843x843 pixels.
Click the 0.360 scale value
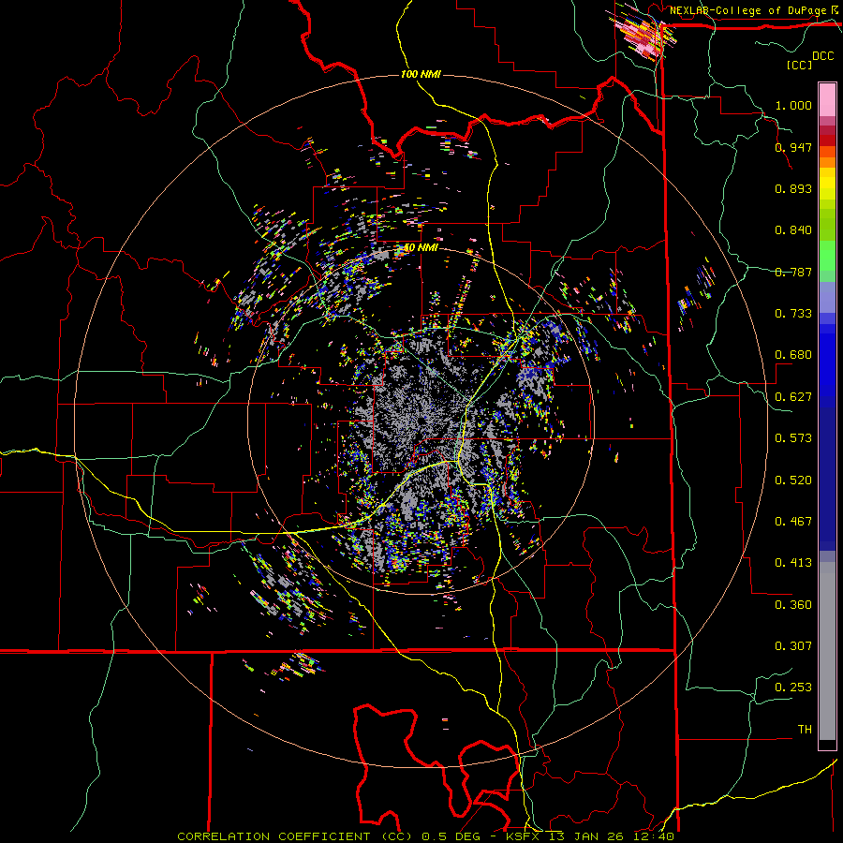793,605
